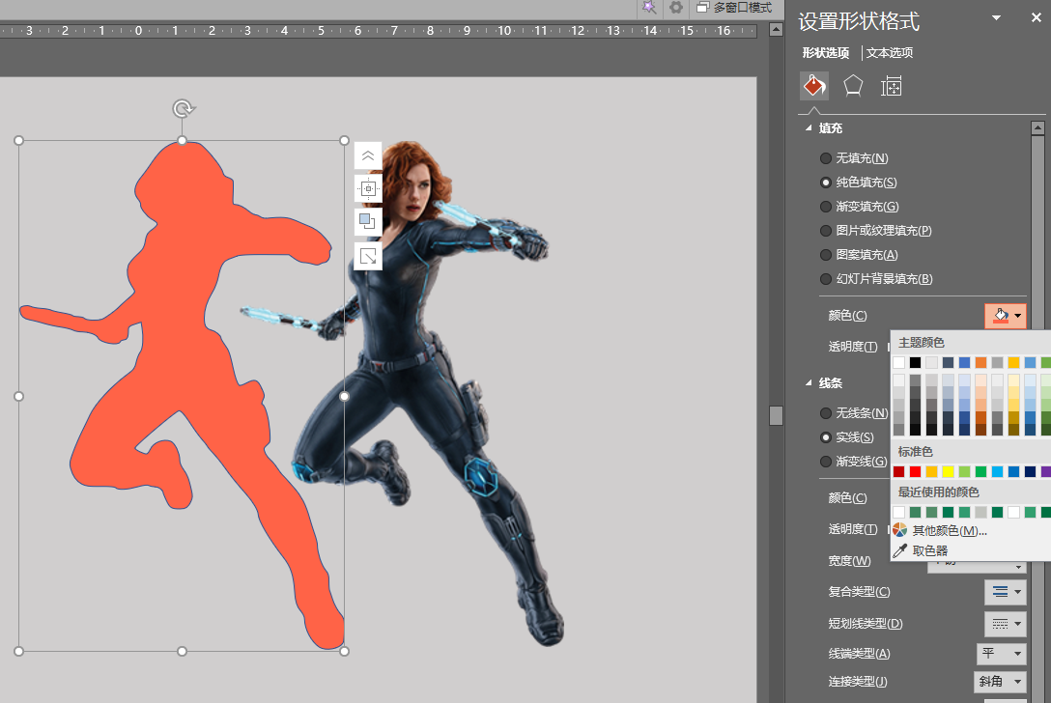
Task: Open the 线端类型(A) cap type dropdown
Action: pos(1002,654)
